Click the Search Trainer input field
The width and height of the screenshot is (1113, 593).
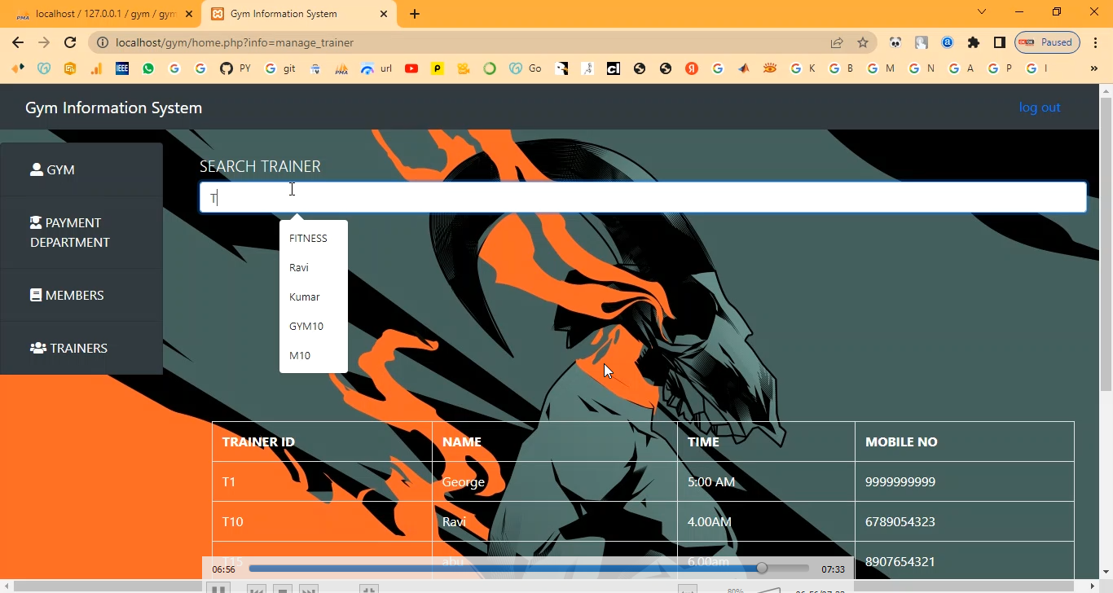pos(642,198)
